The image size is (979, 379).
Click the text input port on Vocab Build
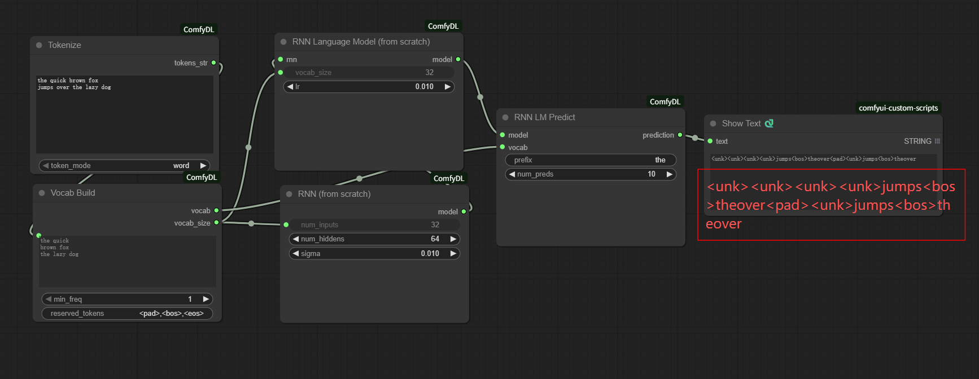coord(39,235)
